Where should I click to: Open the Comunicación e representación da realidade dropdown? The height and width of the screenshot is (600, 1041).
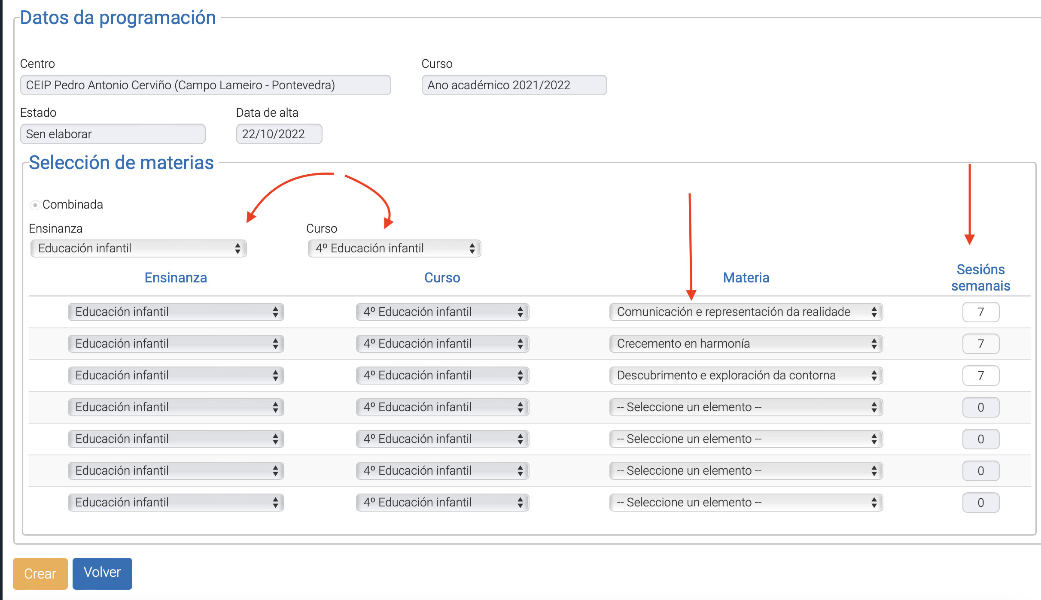pos(746,312)
